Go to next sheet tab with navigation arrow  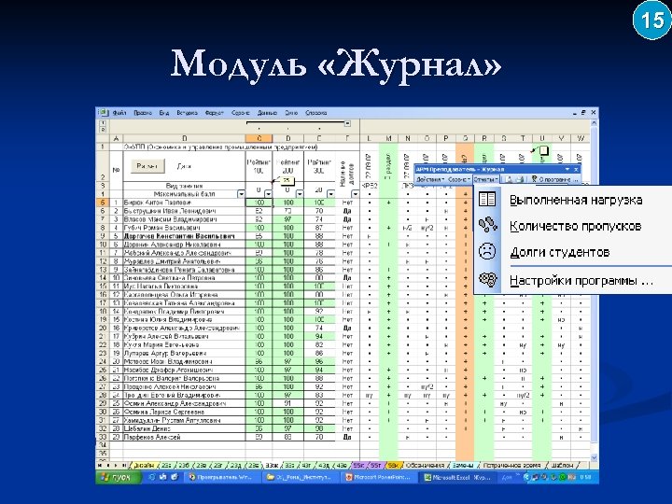click(116, 465)
